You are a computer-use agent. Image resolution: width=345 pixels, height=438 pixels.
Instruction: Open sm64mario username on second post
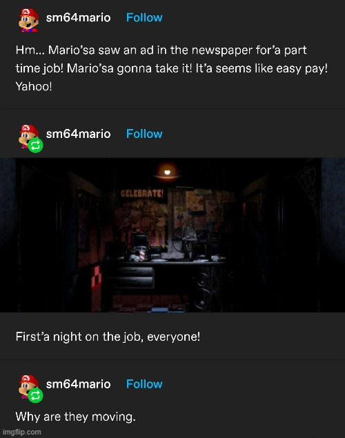click(78, 134)
